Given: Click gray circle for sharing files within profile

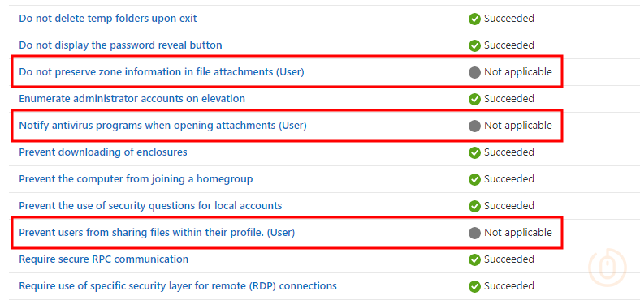Looking at the screenshot, I should (474, 234).
